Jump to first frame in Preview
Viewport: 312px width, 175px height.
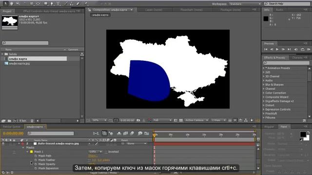(x=266, y=49)
